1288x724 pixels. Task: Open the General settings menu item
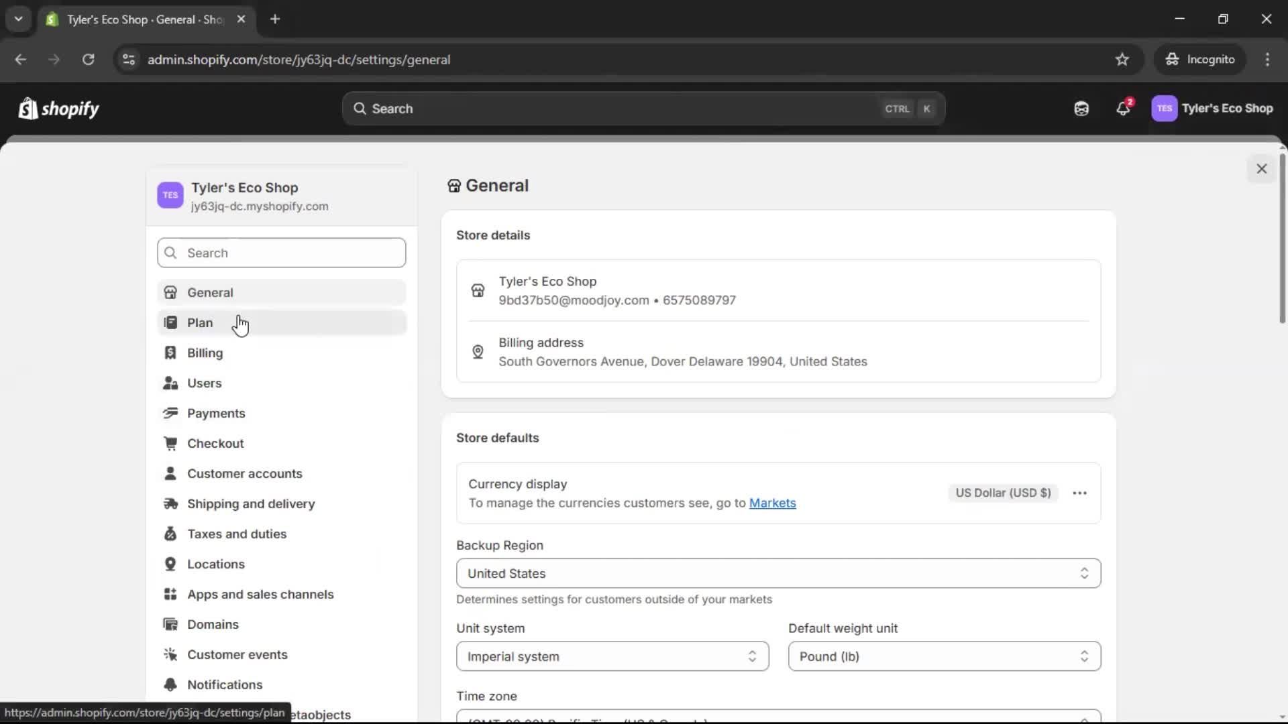pos(282,292)
